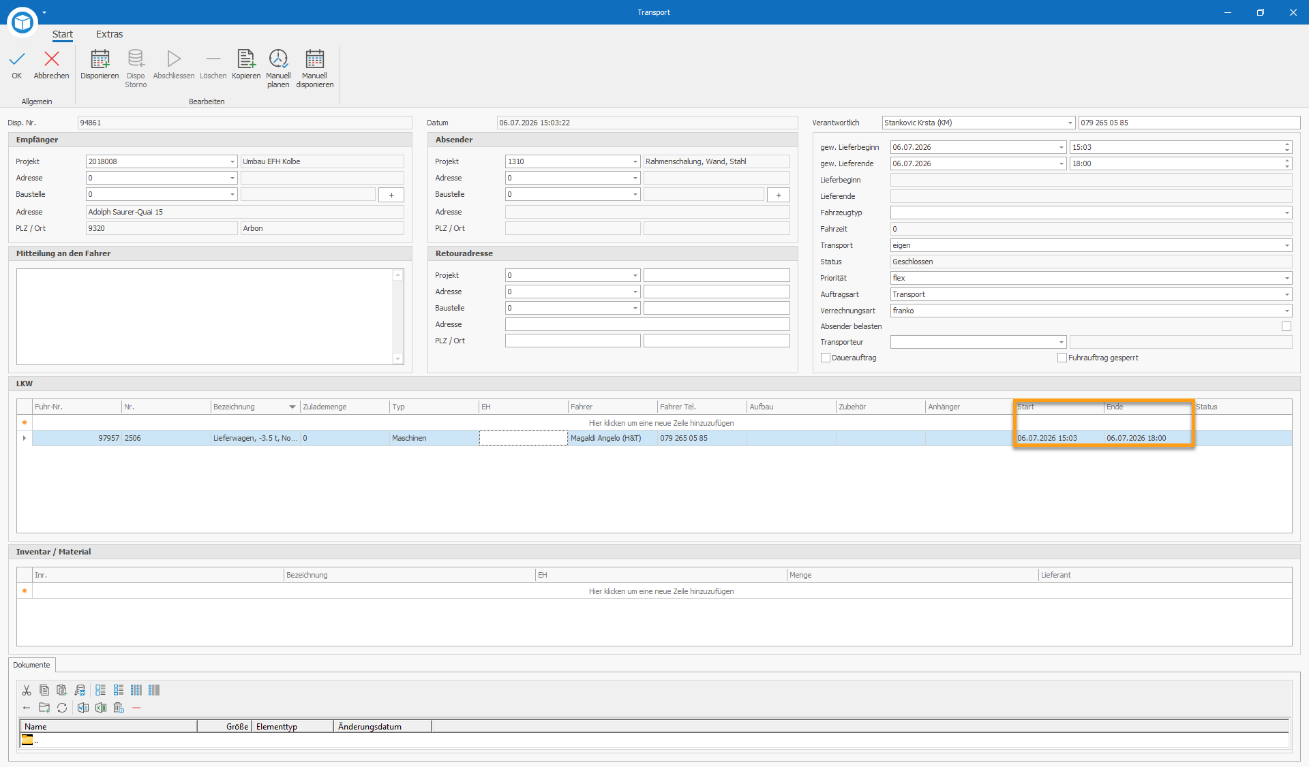1309x767 pixels.
Task: Paste document using the clipboard icon
Action: click(x=62, y=690)
